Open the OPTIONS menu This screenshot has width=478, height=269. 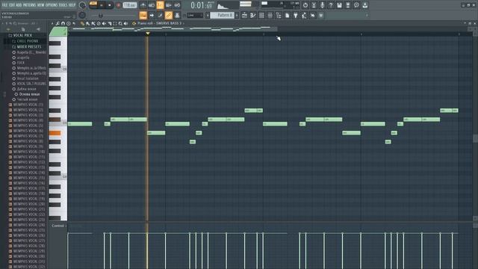52,5
